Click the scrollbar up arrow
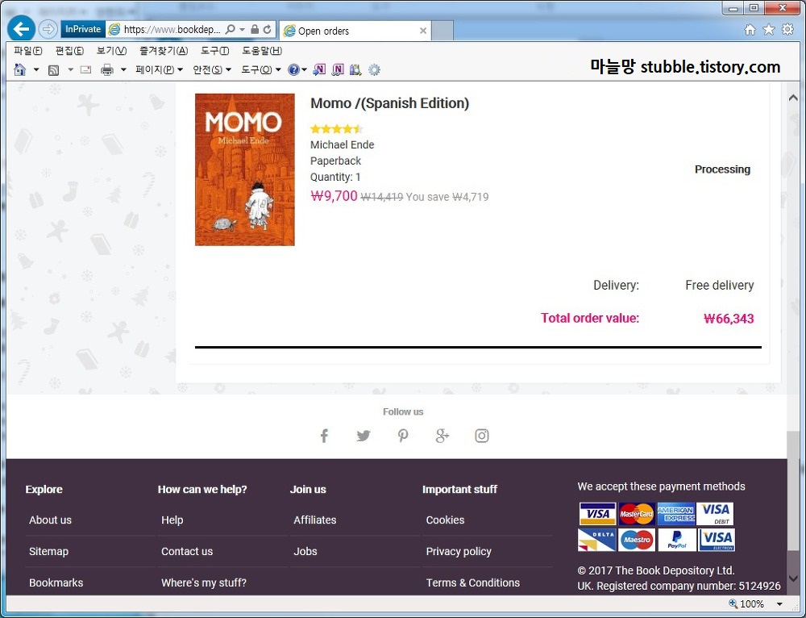The height and width of the screenshot is (618, 806). 793,98
